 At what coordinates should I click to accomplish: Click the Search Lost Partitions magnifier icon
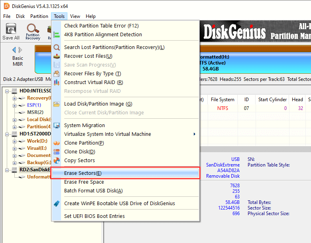coord(57,47)
